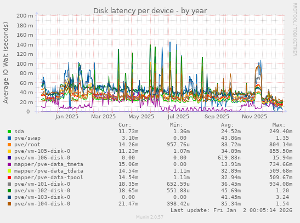Click pve/vm-103-disk-0 max value '3.24'
Viewport: 300px width, 223px height.
[x=282, y=197]
